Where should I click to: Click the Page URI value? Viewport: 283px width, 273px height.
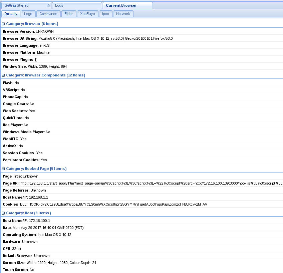152,183
